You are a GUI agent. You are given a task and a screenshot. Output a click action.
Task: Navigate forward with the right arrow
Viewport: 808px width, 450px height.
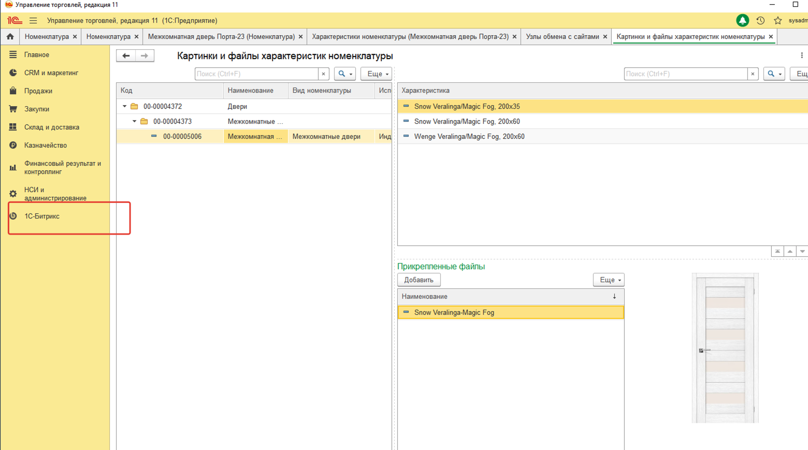(145, 56)
